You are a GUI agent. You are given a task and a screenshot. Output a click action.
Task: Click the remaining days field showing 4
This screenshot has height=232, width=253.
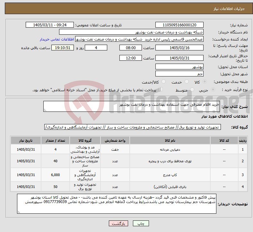[x=96, y=48]
